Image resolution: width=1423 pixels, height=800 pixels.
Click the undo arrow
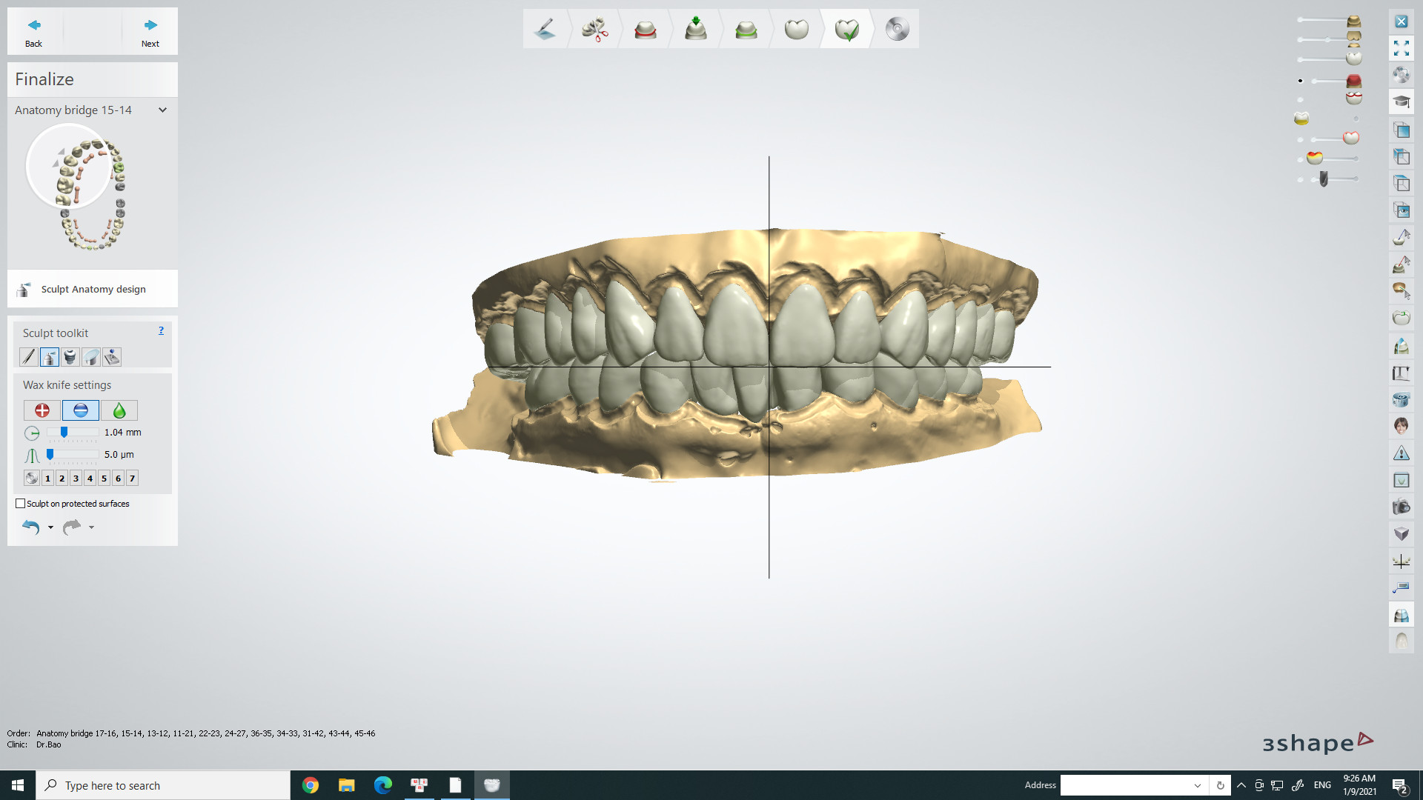30,527
